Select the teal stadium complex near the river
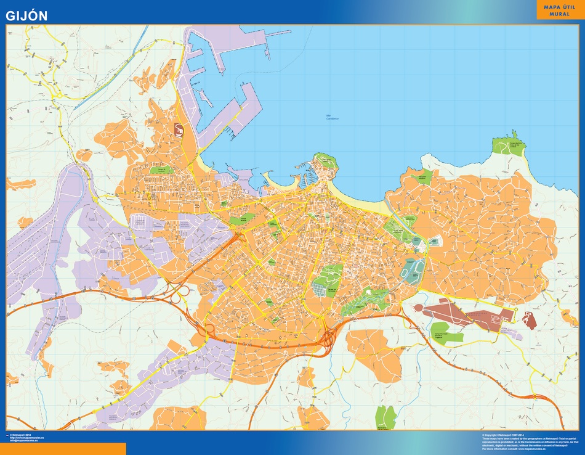The width and height of the screenshot is (585, 455). tap(411, 270)
